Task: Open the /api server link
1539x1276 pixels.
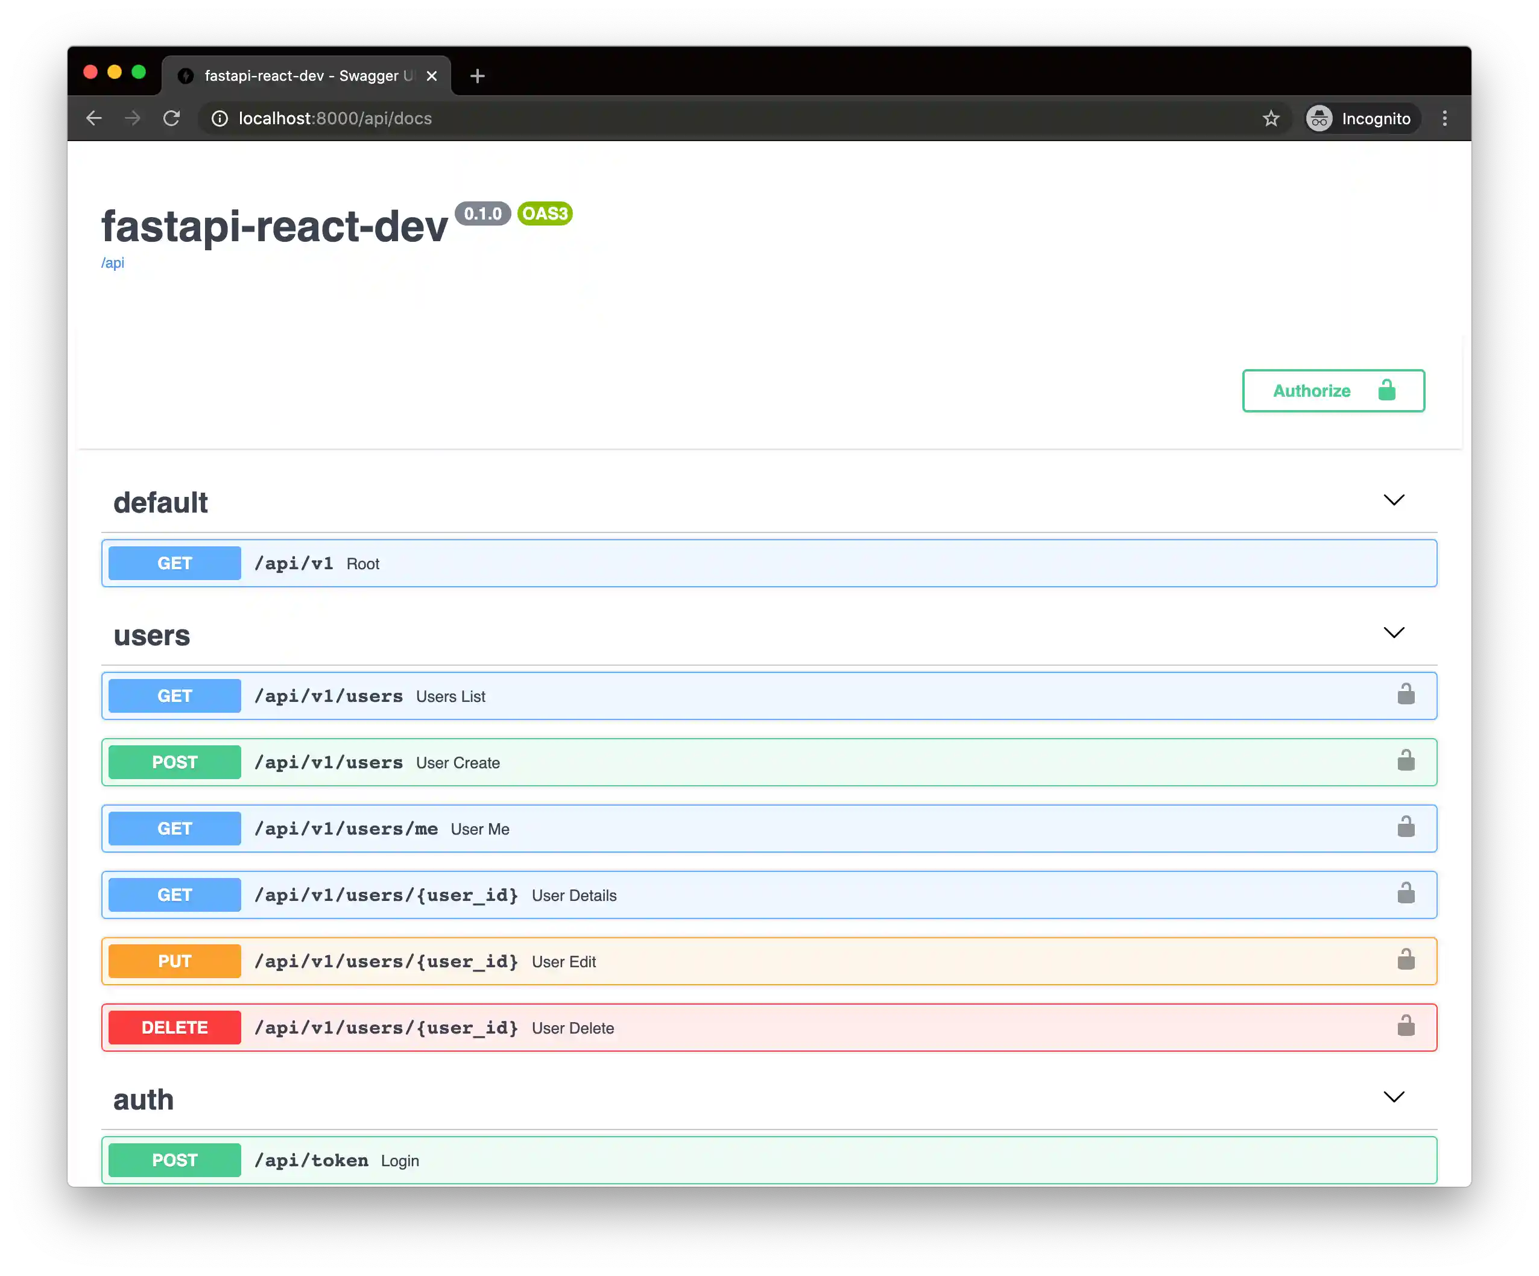Action: point(113,263)
